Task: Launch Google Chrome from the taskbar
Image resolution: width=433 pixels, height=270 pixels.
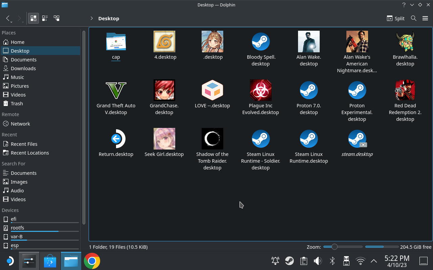Action: coord(92,261)
